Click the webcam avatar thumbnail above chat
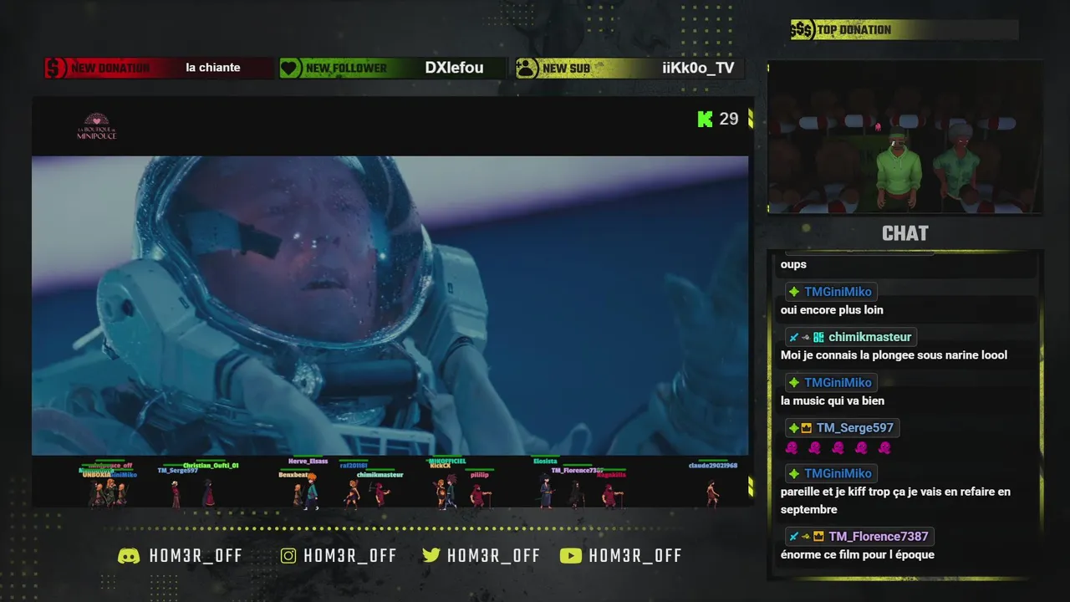The height and width of the screenshot is (602, 1070). (905, 138)
